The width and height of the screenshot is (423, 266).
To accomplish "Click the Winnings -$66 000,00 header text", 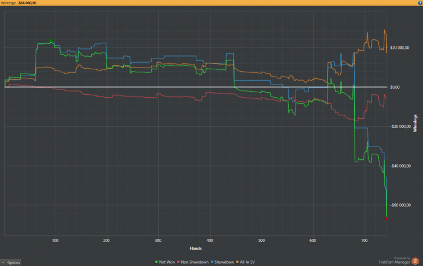I will (x=19, y=3).
